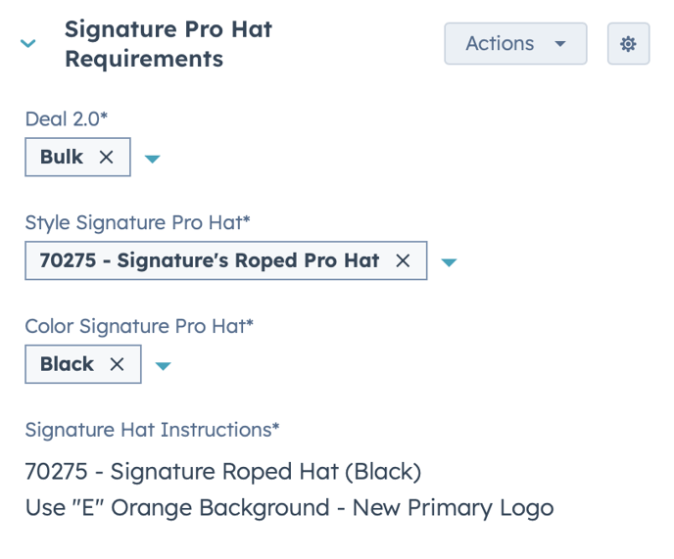
Task: Remove the Bulk tag with its X
Action: pyautogui.click(x=107, y=157)
